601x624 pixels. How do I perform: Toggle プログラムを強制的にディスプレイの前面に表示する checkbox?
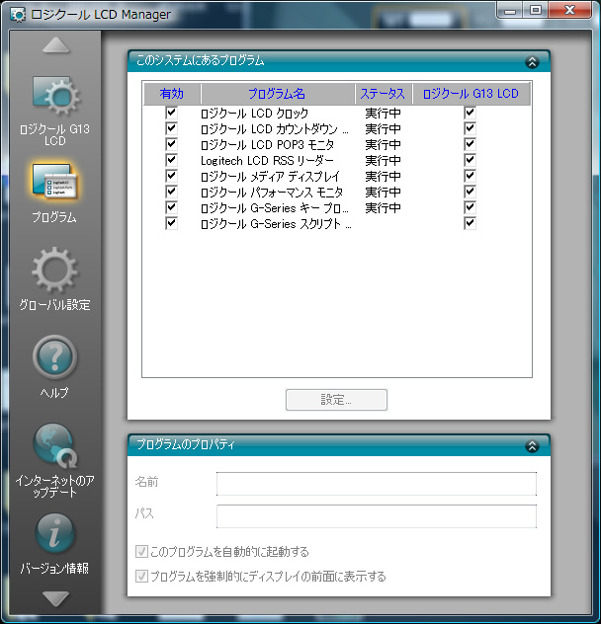coord(142,576)
